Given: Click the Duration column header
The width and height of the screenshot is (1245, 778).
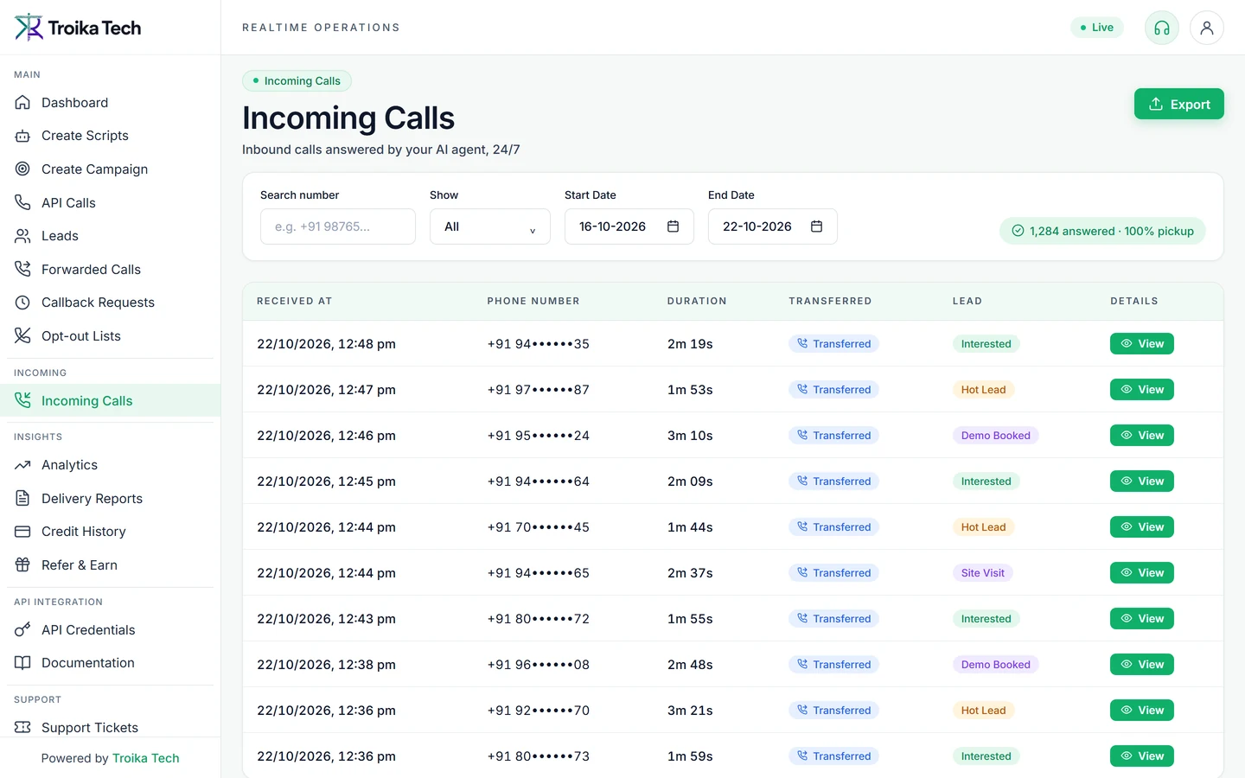Looking at the screenshot, I should click(697, 301).
